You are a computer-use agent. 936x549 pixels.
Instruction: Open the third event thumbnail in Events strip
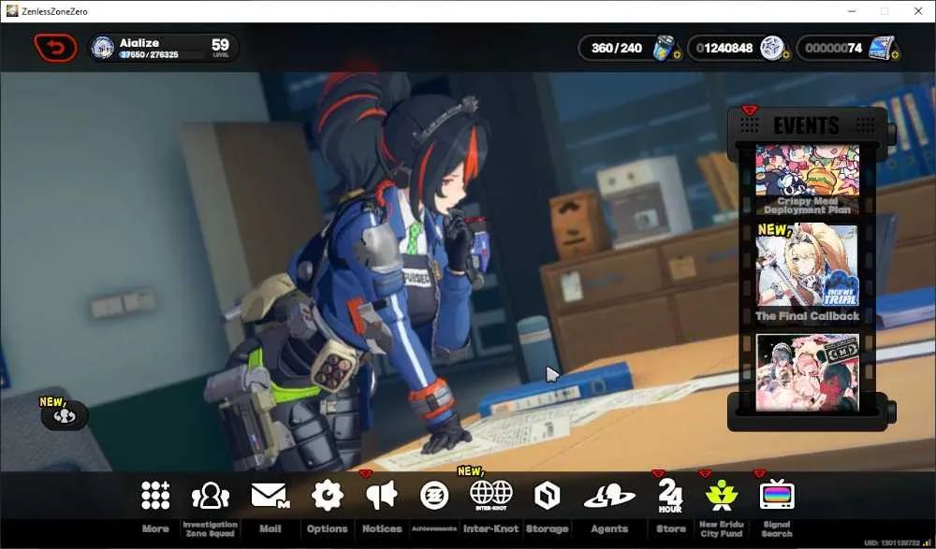click(x=807, y=372)
